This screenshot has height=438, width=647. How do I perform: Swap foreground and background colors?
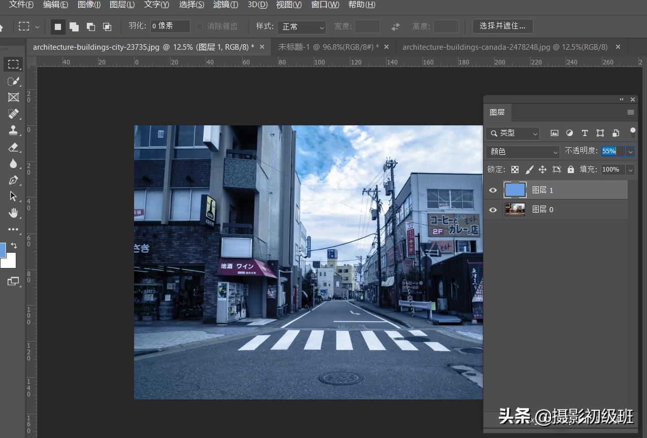click(14, 246)
